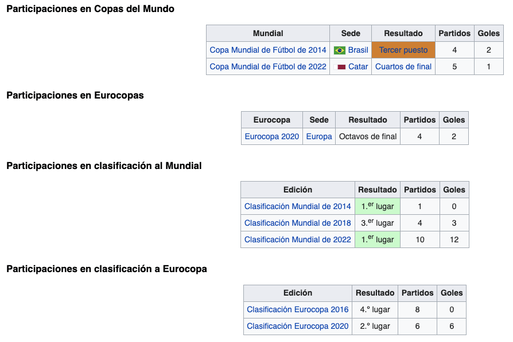Image resolution: width=513 pixels, height=342 pixels.
Task: Open Copa Mundial de Fútbol de 2022 link
Action: (x=268, y=67)
